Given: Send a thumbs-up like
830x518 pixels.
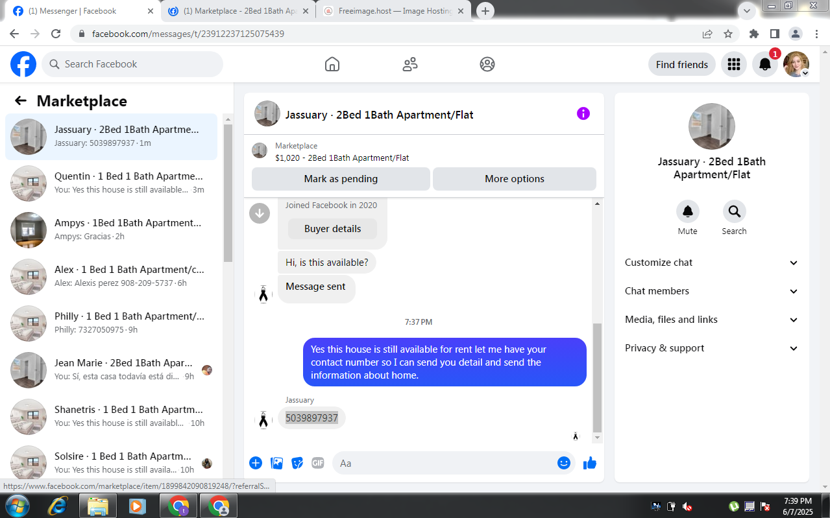Looking at the screenshot, I should tap(589, 463).
